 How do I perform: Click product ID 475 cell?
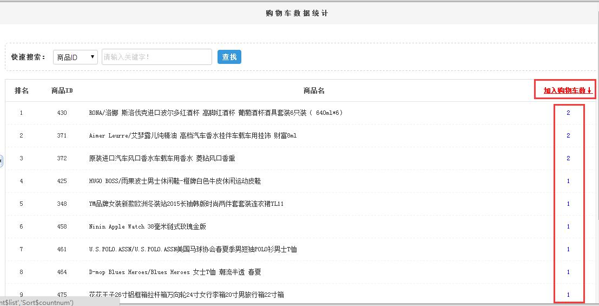[62, 295]
